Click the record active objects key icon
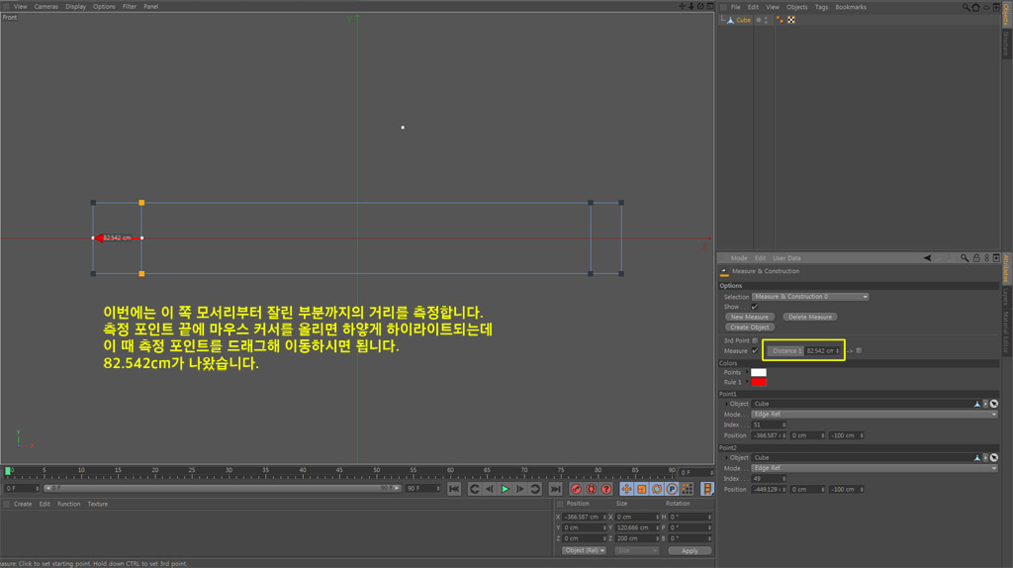This screenshot has width=1013, height=568. (x=576, y=489)
